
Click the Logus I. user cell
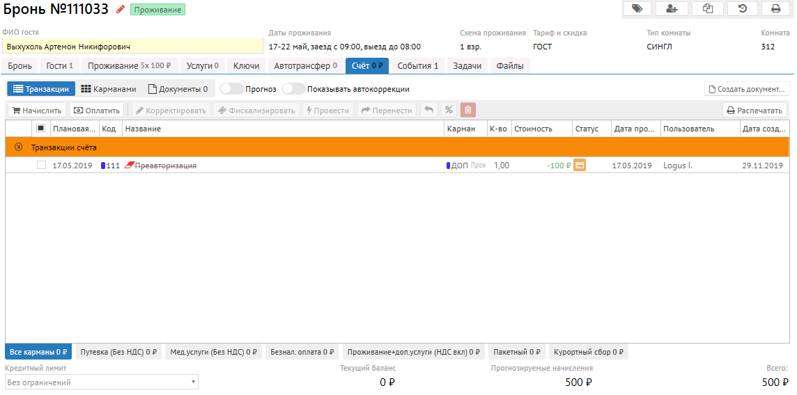[x=678, y=166]
